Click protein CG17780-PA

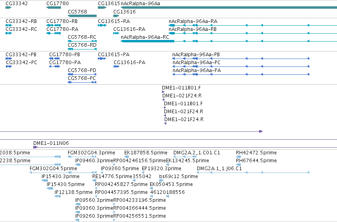54,66
